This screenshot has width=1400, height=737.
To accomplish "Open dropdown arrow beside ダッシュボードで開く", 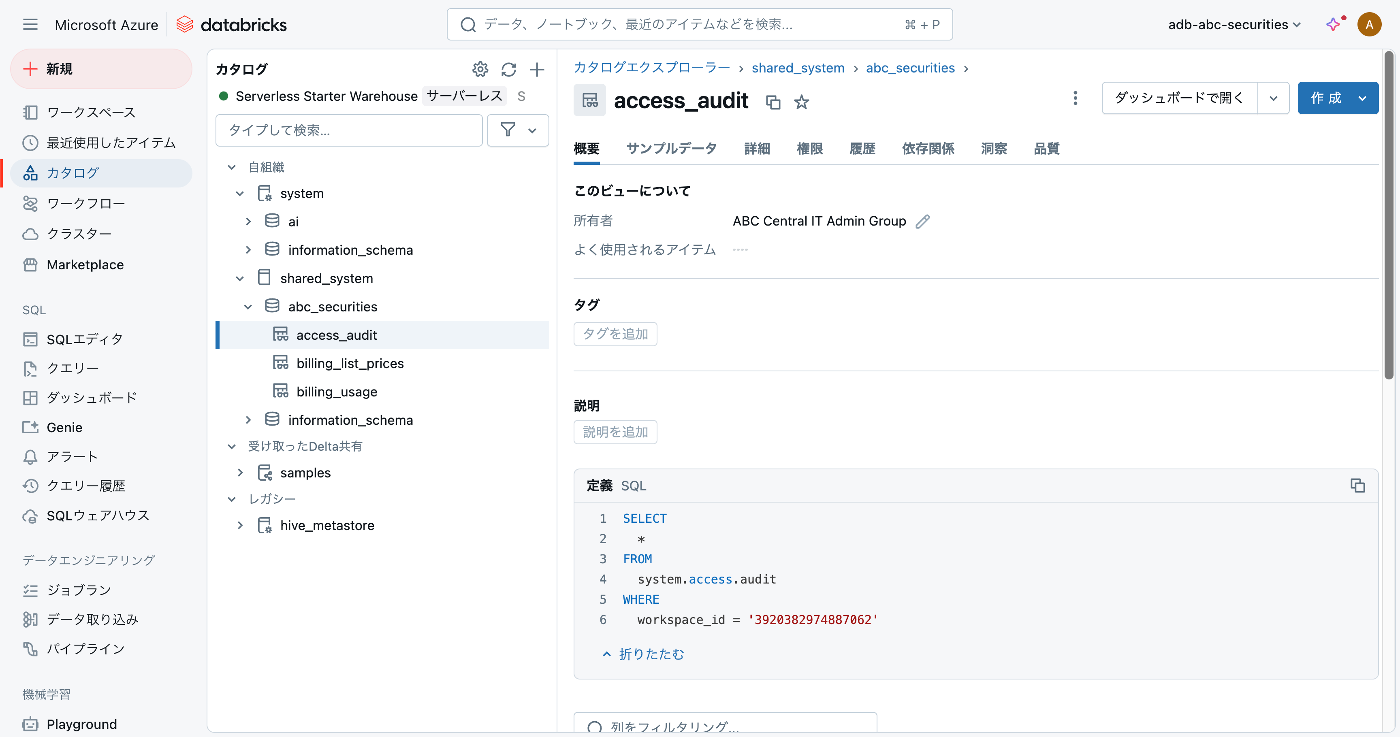I will pyautogui.click(x=1273, y=98).
